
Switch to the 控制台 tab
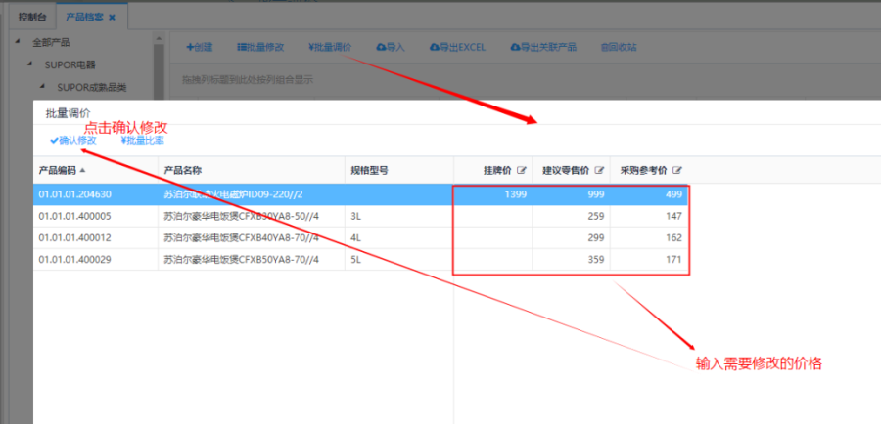coord(32,18)
